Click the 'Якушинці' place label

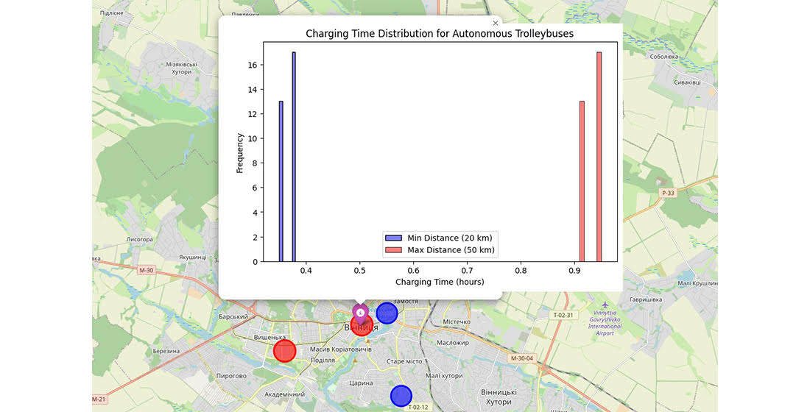click(x=192, y=257)
